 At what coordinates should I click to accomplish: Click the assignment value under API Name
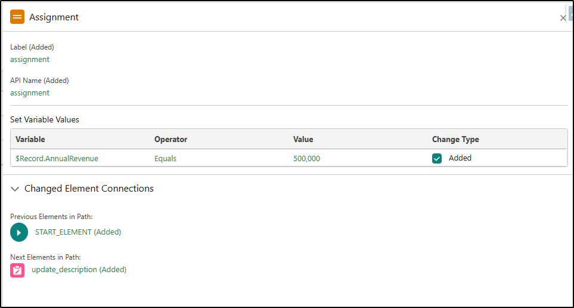pos(30,93)
